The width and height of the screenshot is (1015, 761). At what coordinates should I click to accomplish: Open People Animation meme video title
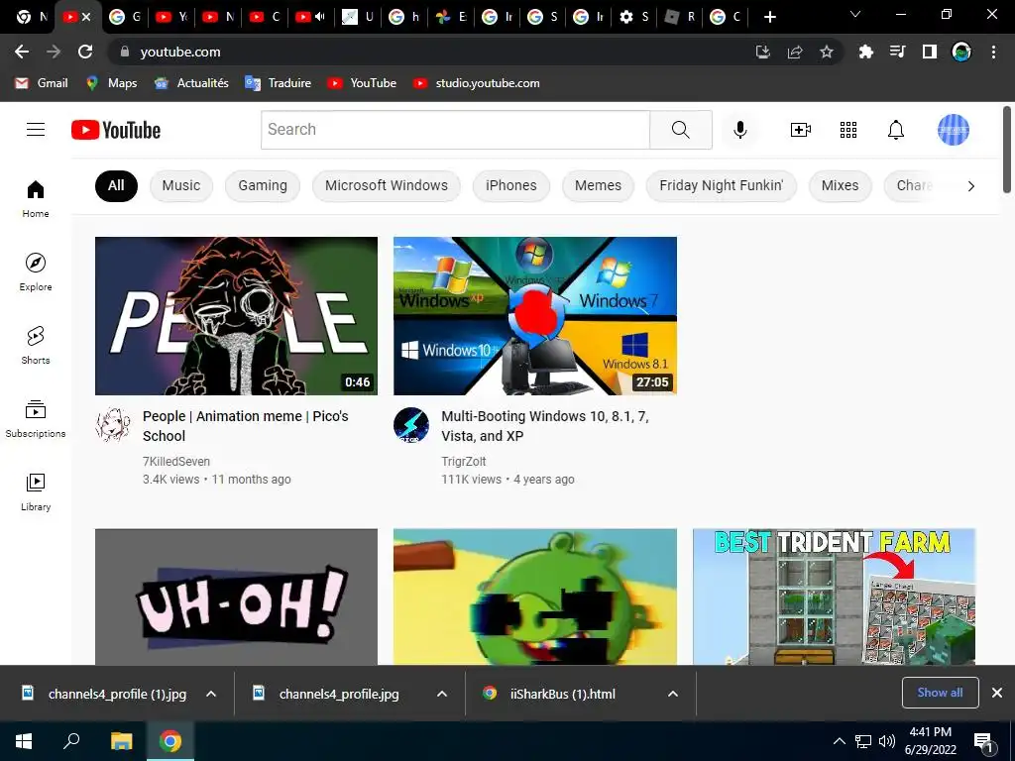pyautogui.click(x=246, y=426)
